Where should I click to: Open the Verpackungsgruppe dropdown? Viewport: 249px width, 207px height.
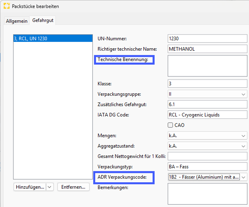pyautogui.click(x=207, y=94)
